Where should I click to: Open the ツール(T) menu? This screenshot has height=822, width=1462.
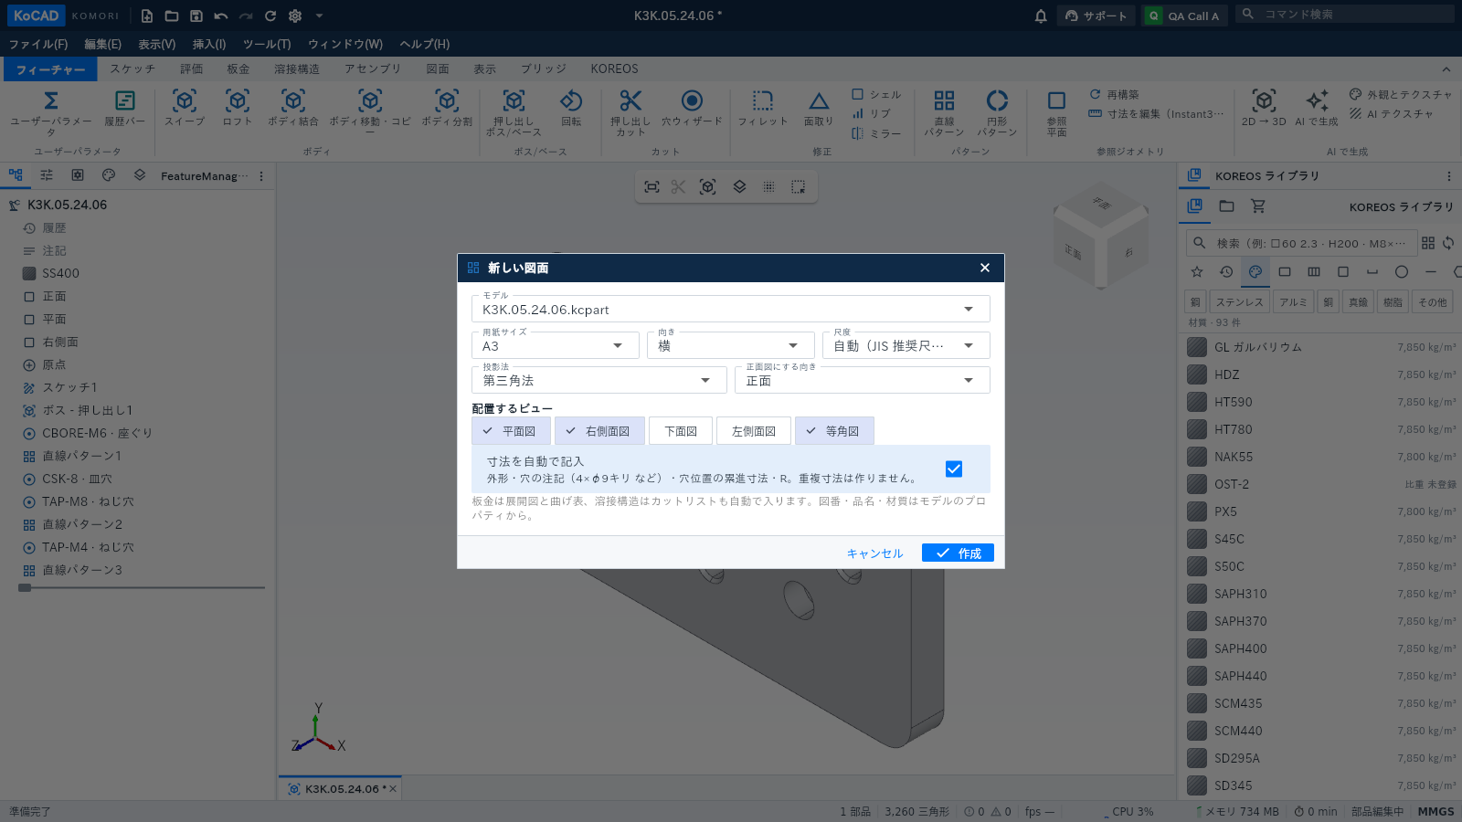(x=267, y=44)
